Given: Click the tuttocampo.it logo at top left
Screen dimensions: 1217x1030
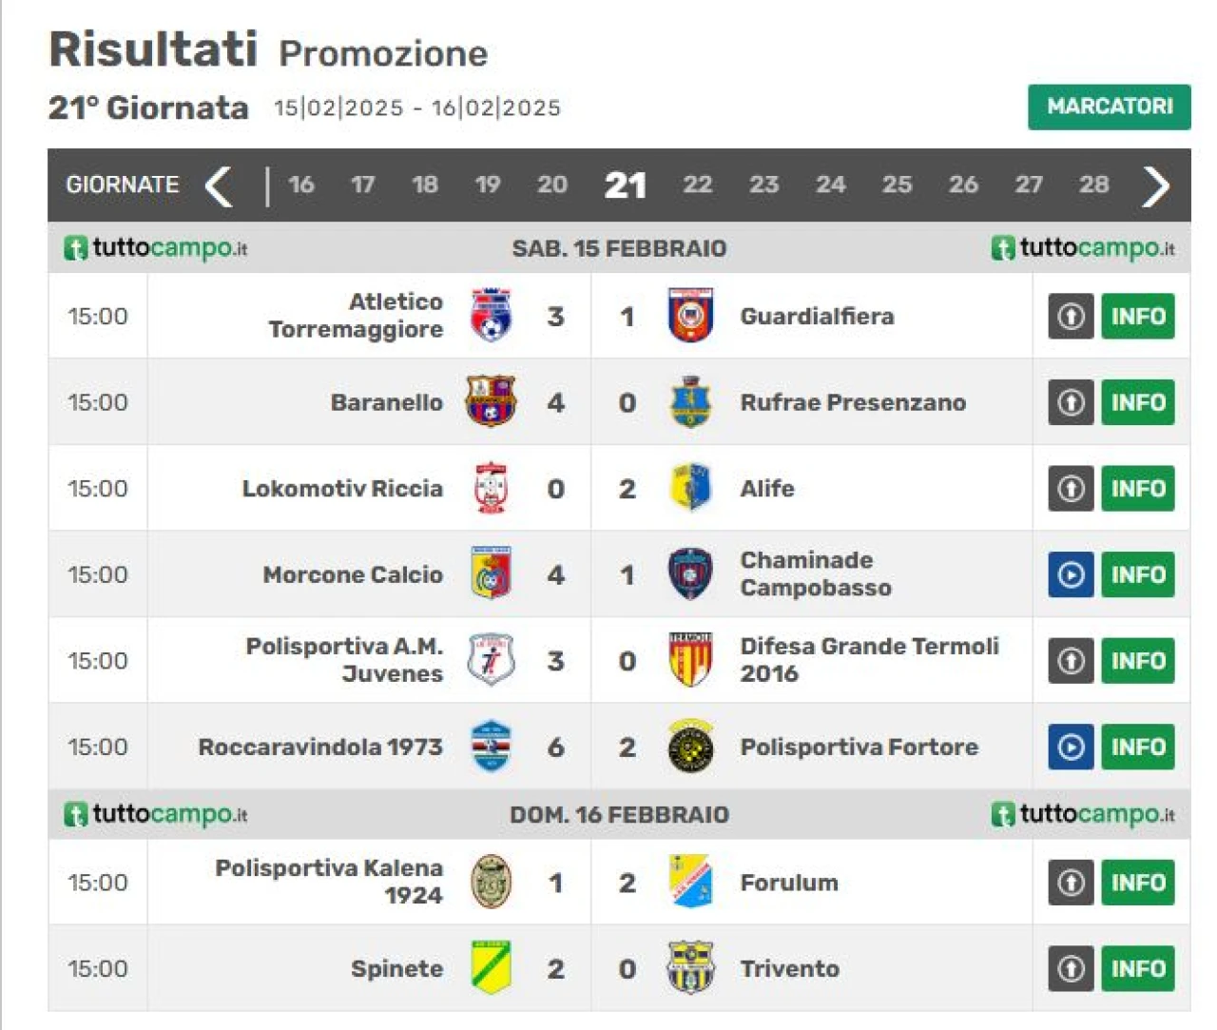Looking at the screenshot, I should [155, 248].
